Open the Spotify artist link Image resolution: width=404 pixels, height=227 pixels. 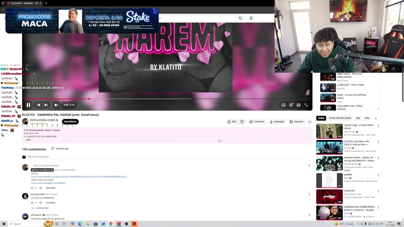pos(79,177)
